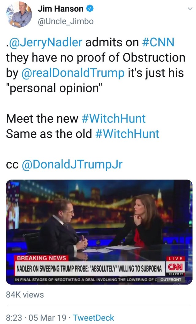This screenshot has width=196, height=324.
Task: Click the OUTFRONT show label
Action: click(x=171, y=280)
